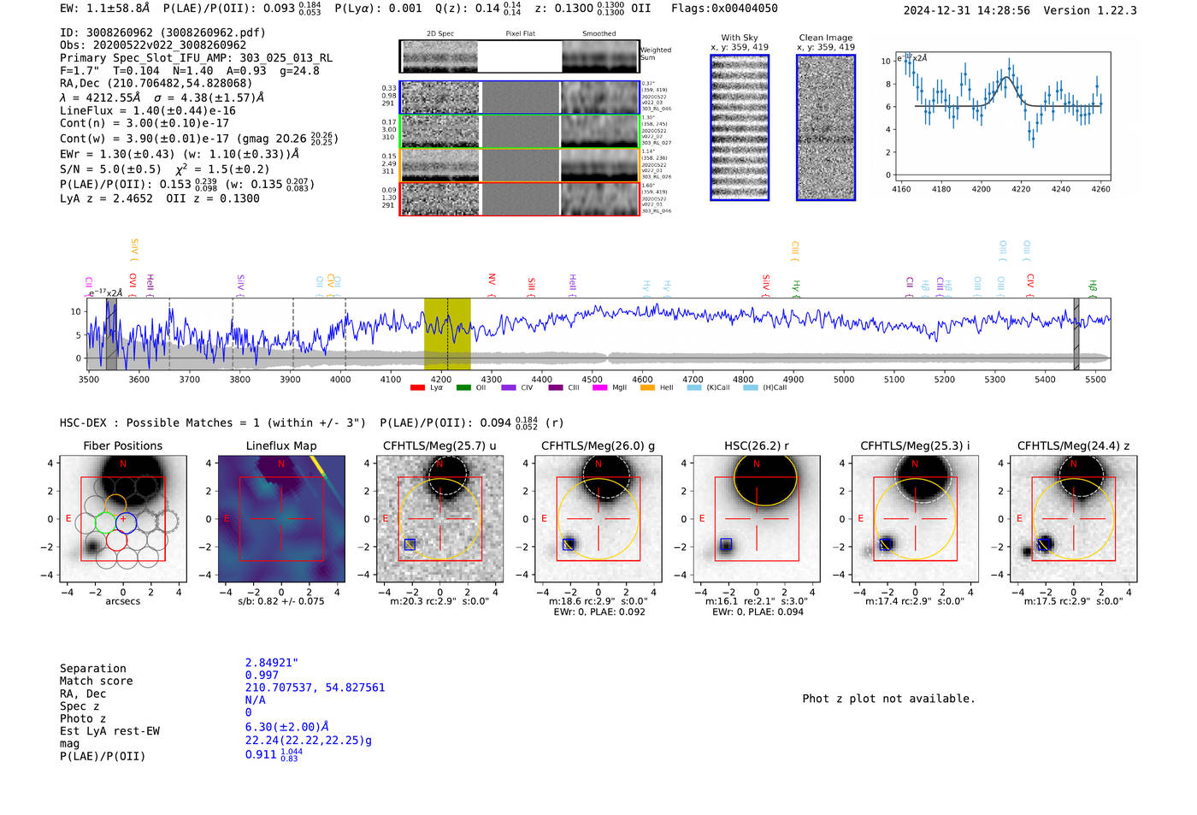Screen dimensions: 1197x815
Task: Select the blue-bordered fiber spectrum row
Action: pyautogui.click(x=520, y=97)
